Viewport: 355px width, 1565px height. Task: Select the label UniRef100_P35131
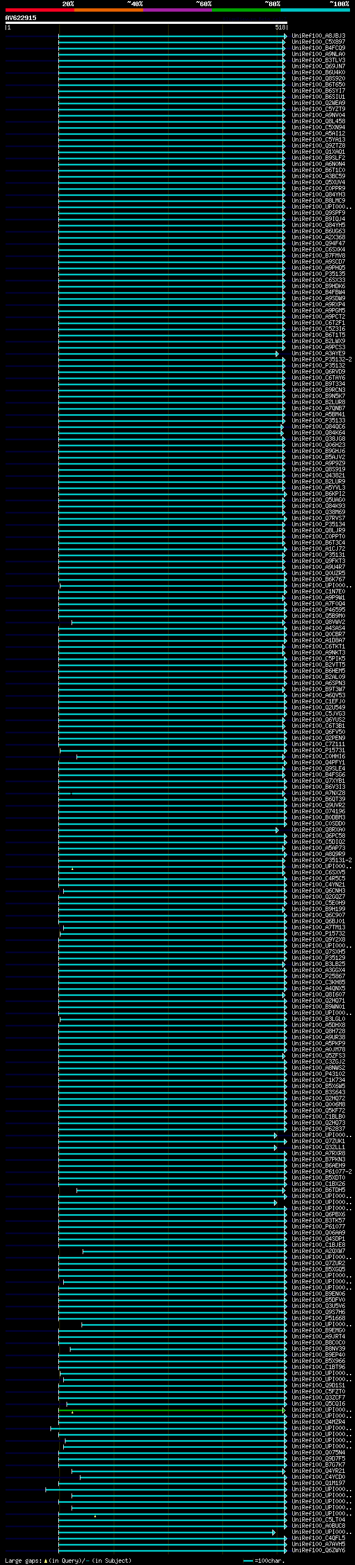click(x=318, y=555)
